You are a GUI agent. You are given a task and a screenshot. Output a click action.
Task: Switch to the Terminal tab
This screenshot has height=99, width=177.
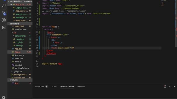(x=81, y=86)
